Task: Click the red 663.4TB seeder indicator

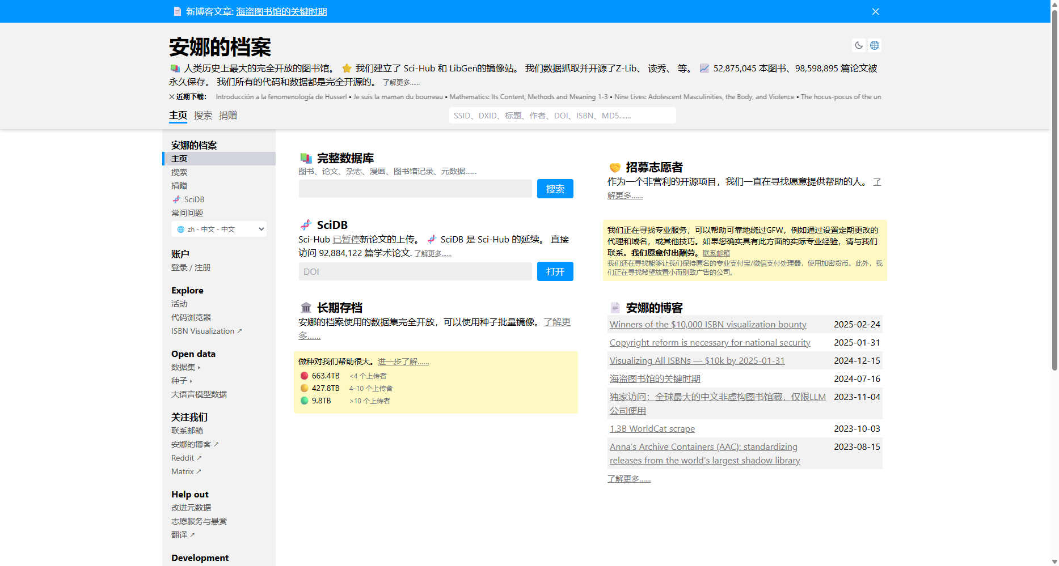Action: tap(305, 376)
